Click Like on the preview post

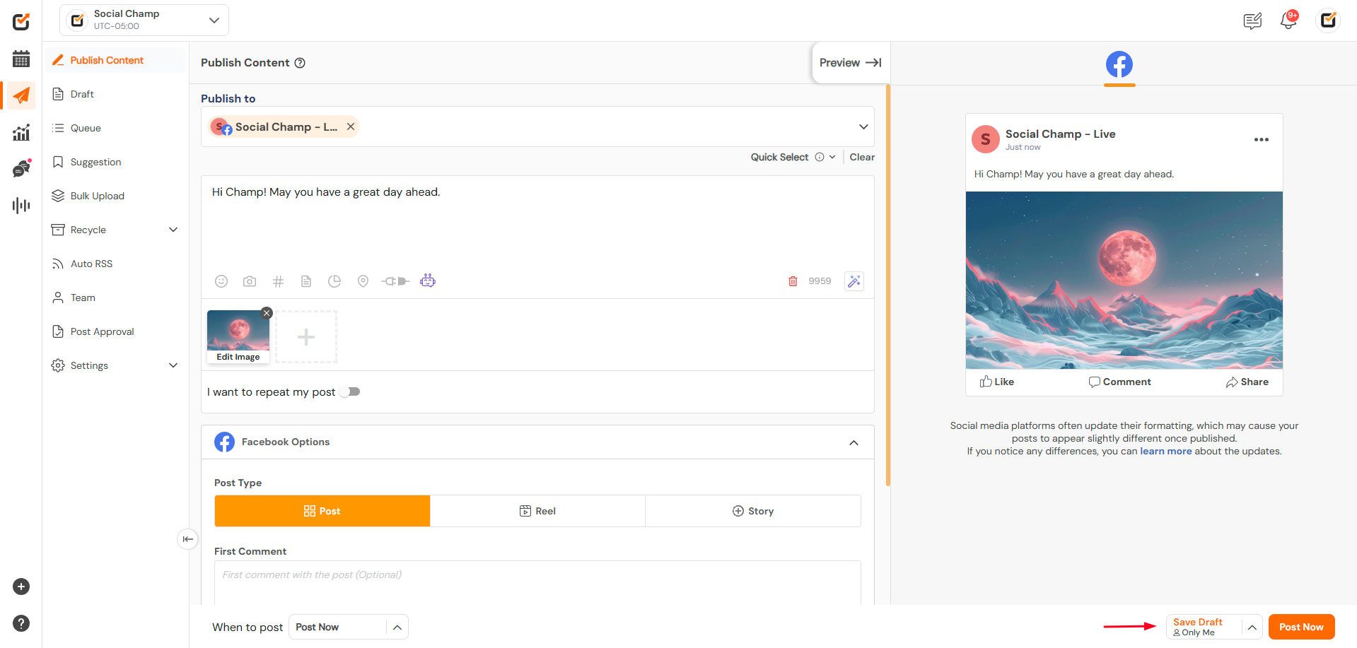pyautogui.click(x=997, y=382)
